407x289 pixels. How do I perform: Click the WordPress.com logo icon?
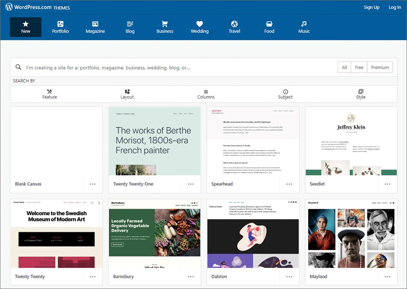pos(9,7)
